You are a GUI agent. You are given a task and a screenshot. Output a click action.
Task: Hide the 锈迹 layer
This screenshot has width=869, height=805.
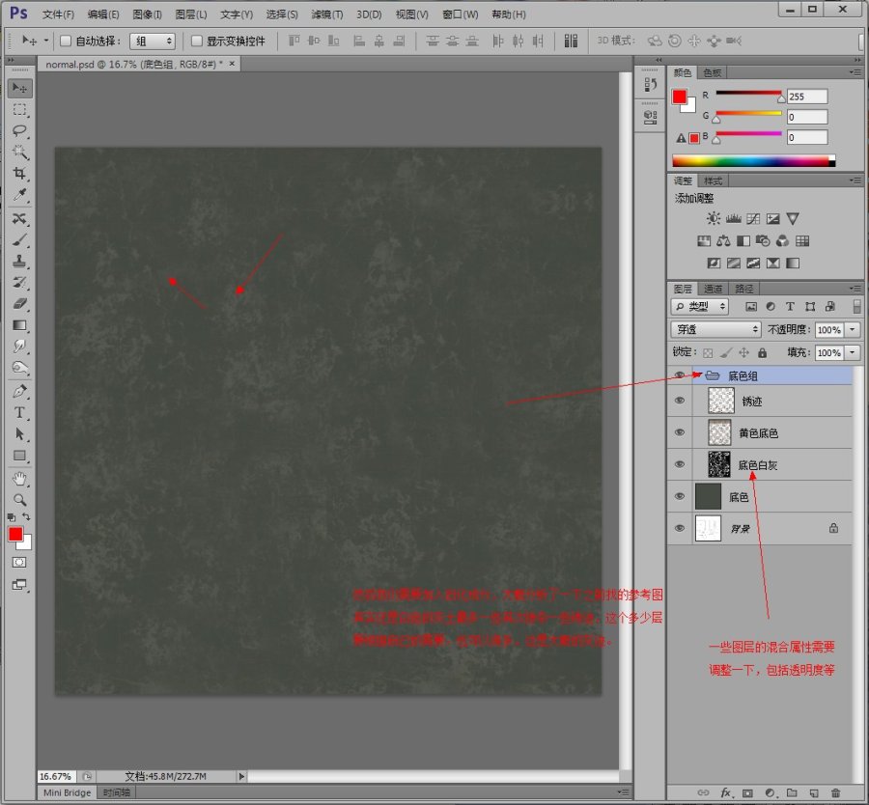(680, 401)
